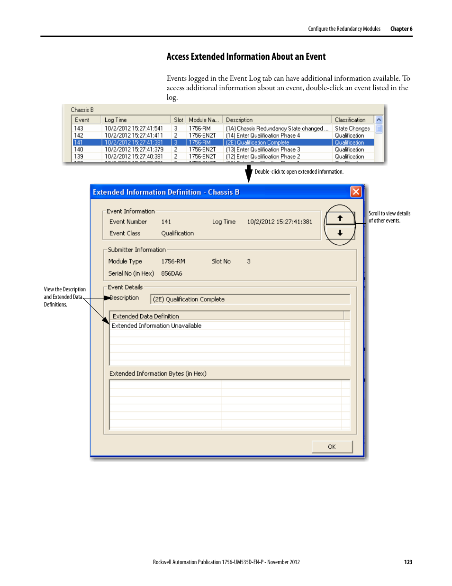
Task: Click '(12) Enter Qualification Phase 2' entry
Action: tap(263, 157)
